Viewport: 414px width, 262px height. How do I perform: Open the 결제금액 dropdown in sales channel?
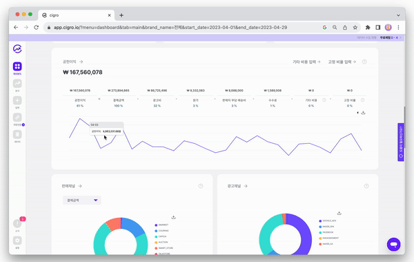point(82,200)
